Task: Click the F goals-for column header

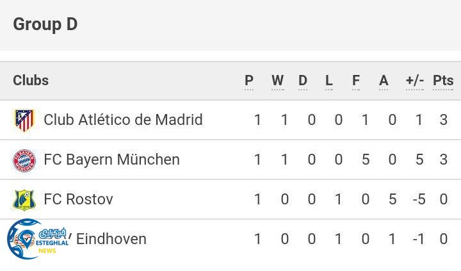Action: tap(356, 81)
